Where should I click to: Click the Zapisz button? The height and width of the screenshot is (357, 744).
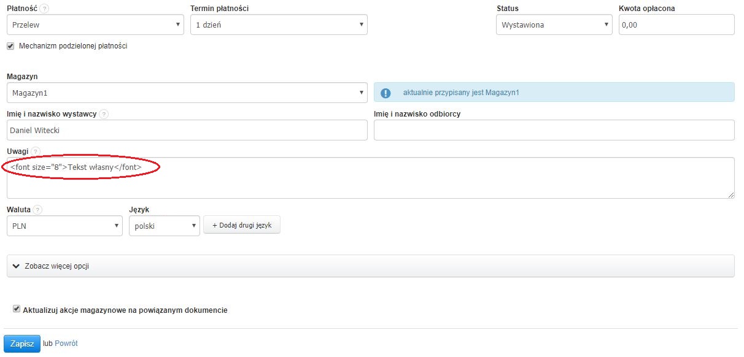tap(22, 344)
